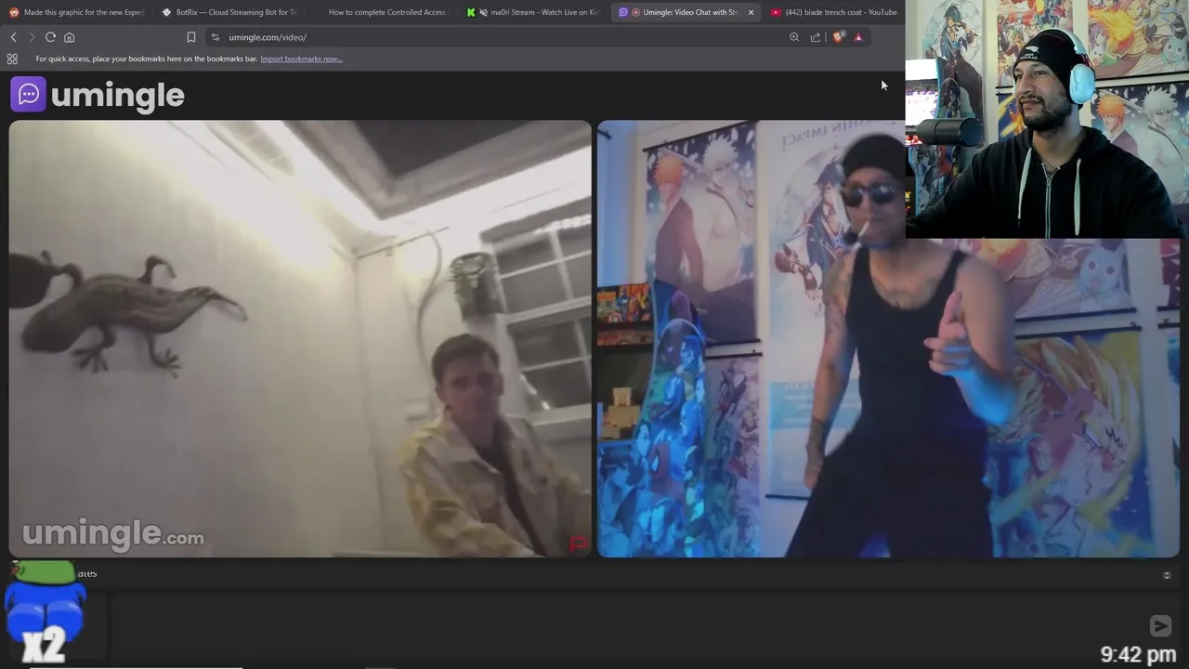
Task: Open the apps grid icon on bookmarks bar
Action: click(x=12, y=59)
